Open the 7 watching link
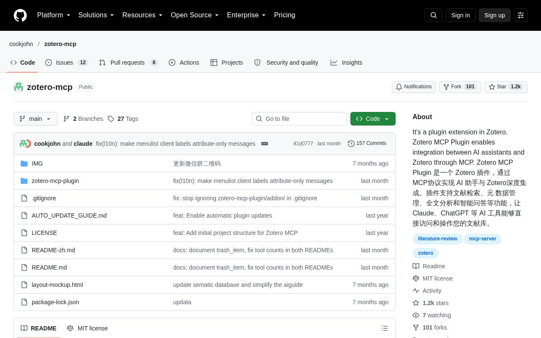541x338 pixels. [x=432, y=315]
